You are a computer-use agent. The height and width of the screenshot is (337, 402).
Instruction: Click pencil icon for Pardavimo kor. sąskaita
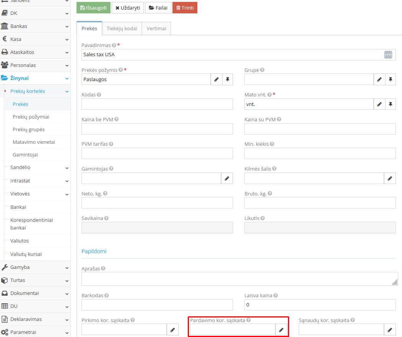coord(281,330)
